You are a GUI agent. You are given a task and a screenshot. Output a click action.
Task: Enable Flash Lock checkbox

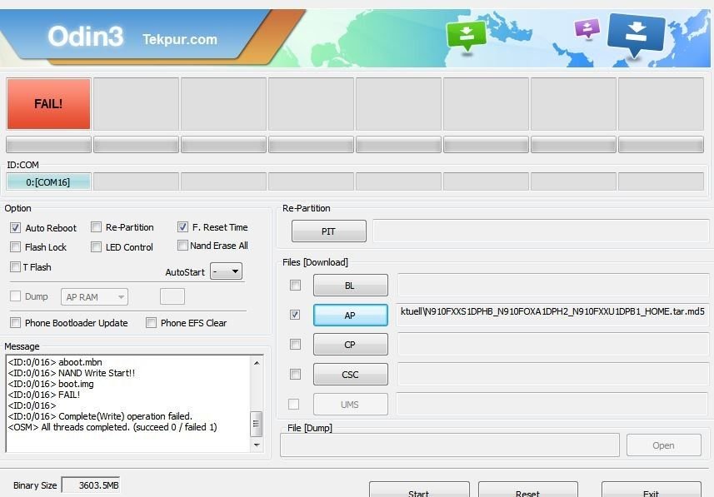click(16, 246)
